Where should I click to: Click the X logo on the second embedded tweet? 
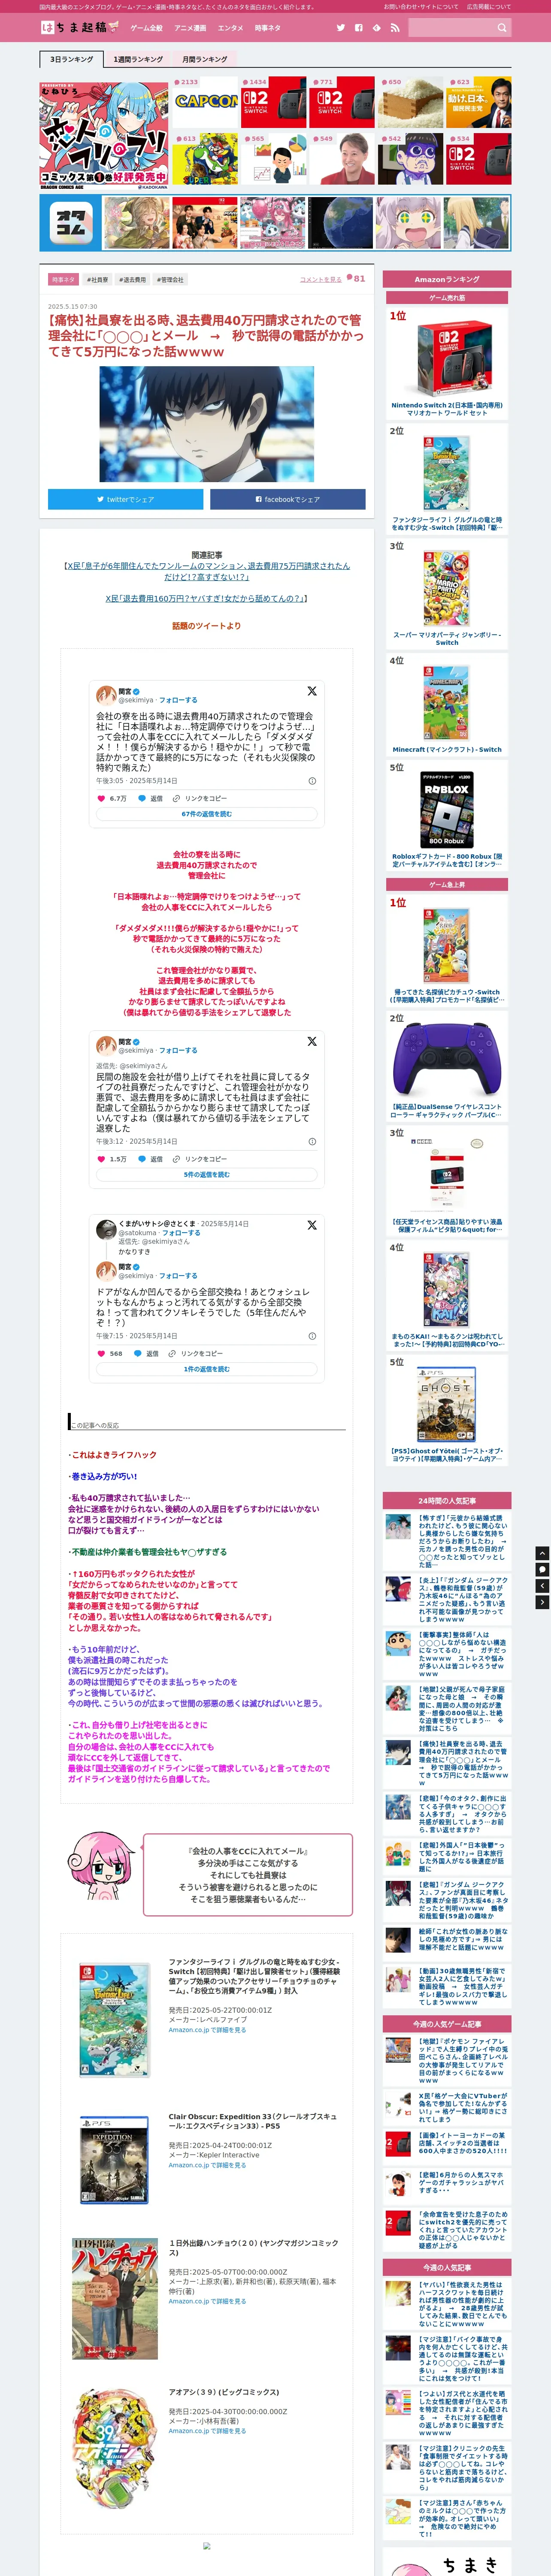312,1041
